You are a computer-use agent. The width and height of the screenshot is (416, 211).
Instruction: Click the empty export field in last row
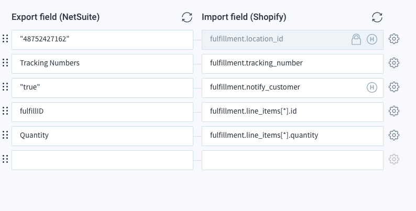click(x=102, y=160)
